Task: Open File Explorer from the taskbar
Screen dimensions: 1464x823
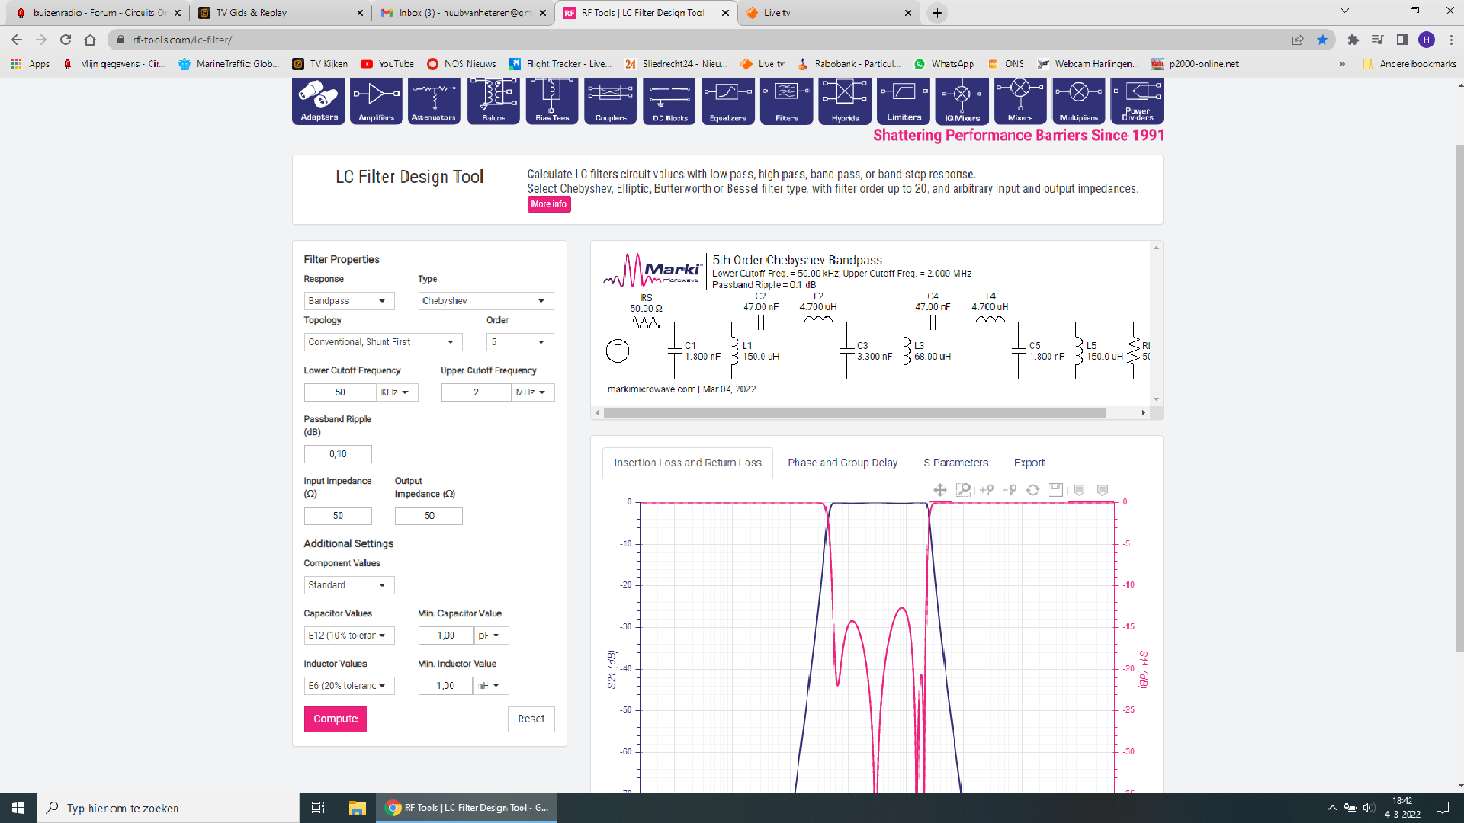Action: click(x=357, y=808)
